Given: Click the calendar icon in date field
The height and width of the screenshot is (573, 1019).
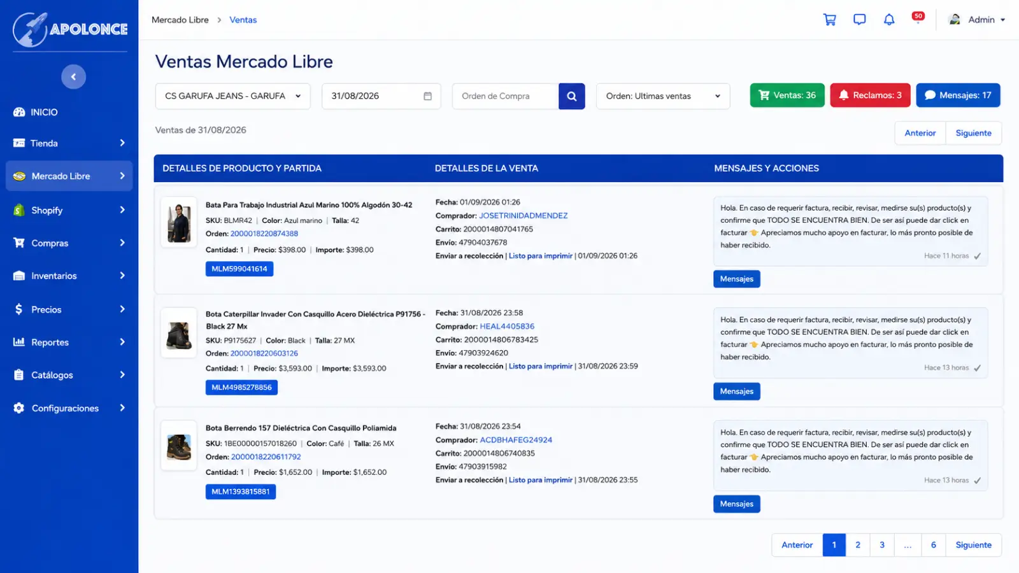Looking at the screenshot, I should [x=427, y=96].
